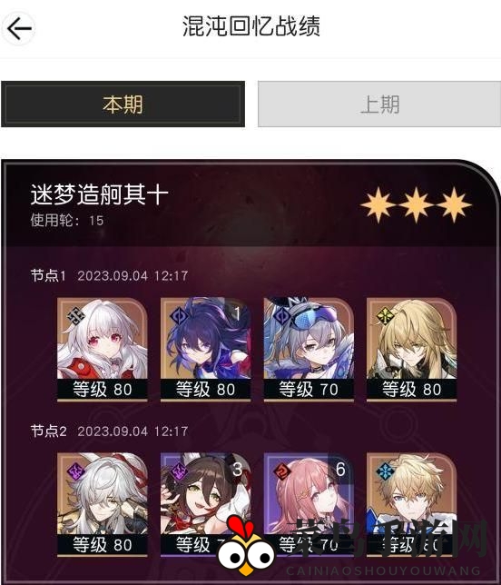The image size is (501, 585).
Task: Click Jing Yuan's lightning element icon
Action: [x=76, y=471]
